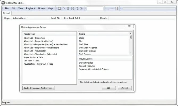Select Default Playlist layout

[x=86, y=63]
